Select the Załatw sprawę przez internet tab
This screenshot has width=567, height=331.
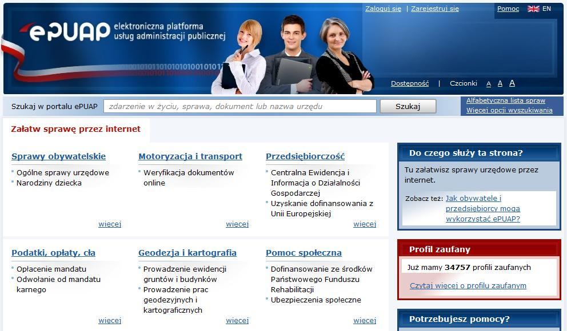click(75, 129)
